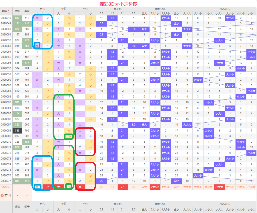The width and height of the screenshot is (257, 213).
Task: Deselect 小大大 in the 预选行1 row
Action: [219, 187]
